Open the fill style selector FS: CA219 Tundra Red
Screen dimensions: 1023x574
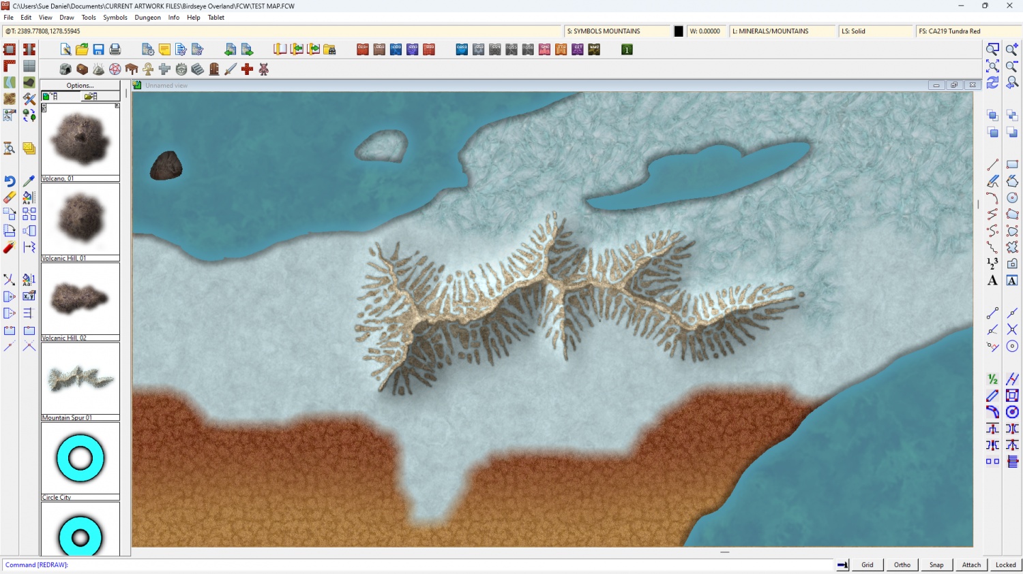968,31
